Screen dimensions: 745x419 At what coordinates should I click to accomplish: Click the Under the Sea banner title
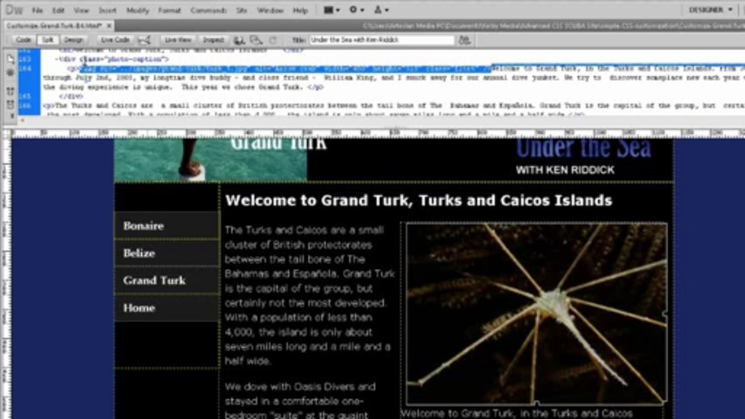[584, 148]
